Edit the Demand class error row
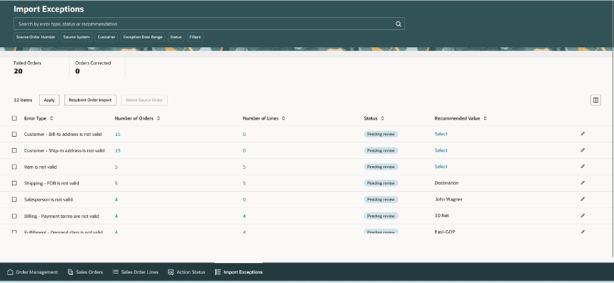 [583, 232]
